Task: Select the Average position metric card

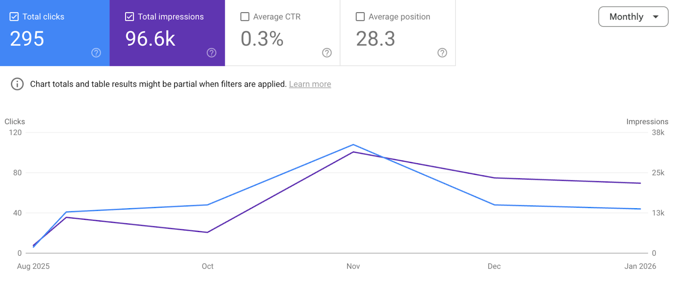Action: click(397, 34)
